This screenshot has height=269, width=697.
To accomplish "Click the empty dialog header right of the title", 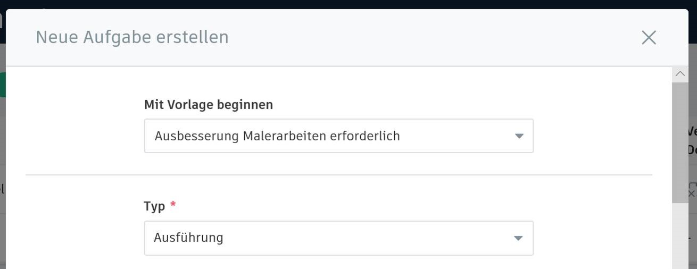I will point(426,37).
